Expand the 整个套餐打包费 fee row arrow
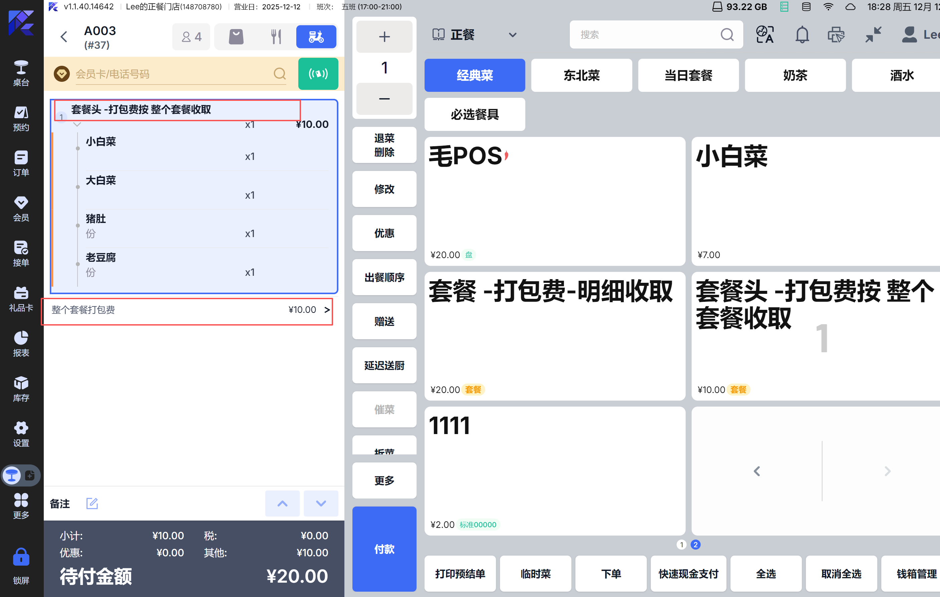Screen dimensions: 940x597 pyautogui.click(x=327, y=310)
